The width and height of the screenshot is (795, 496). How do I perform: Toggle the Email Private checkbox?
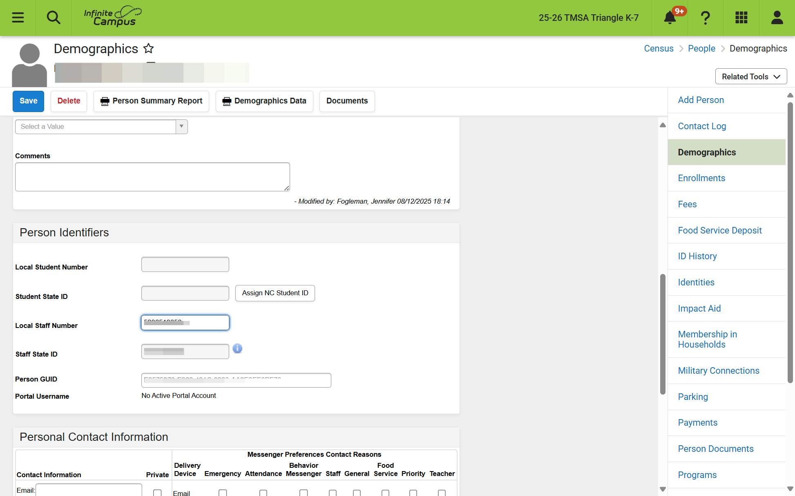click(x=157, y=493)
